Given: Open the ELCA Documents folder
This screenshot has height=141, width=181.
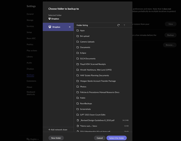Looking at the screenshot, I should 88,59.
